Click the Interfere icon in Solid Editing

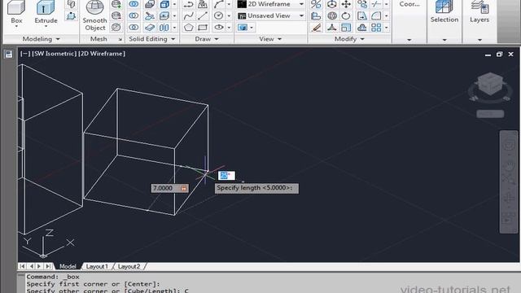coord(150,4)
